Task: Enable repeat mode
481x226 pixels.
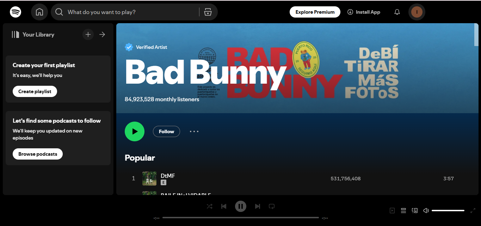Action: click(271, 206)
